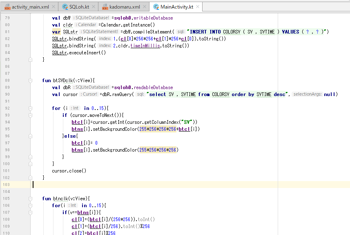Click the kadomaru.xml file type icon
This screenshot has width=350, height=235.
[105, 7]
